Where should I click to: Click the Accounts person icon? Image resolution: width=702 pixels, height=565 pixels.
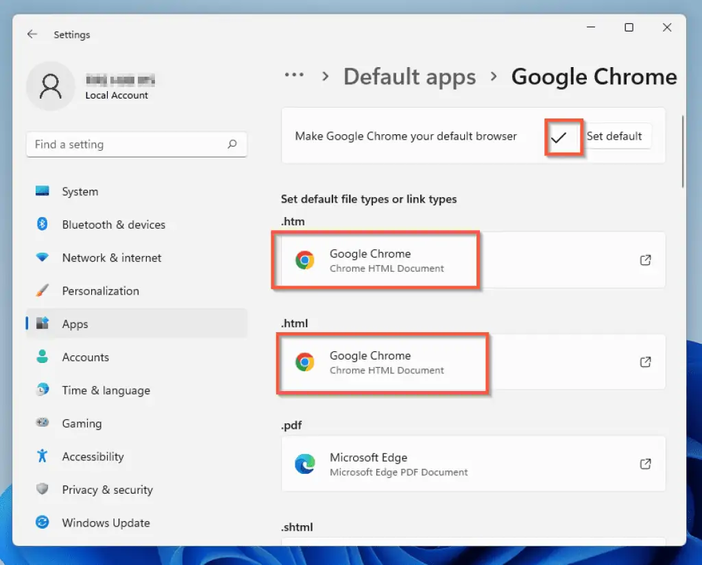43,357
